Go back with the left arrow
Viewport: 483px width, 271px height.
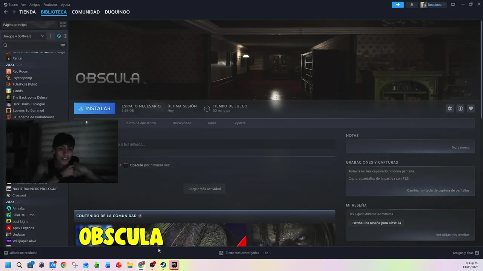(6, 12)
